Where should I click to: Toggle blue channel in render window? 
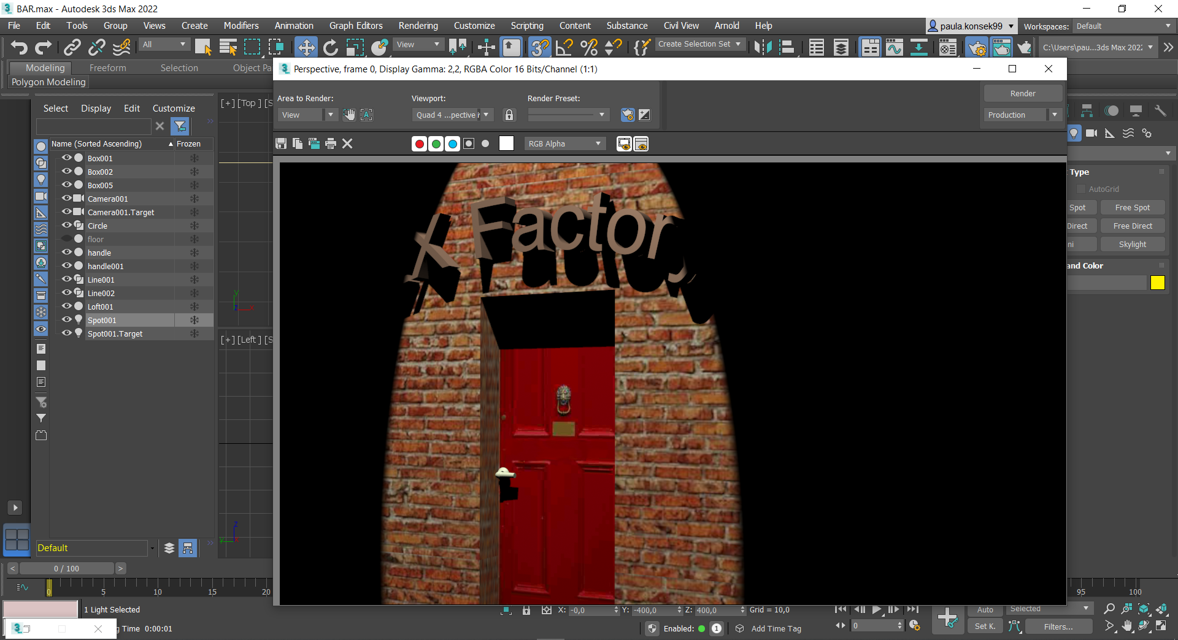click(453, 143)
